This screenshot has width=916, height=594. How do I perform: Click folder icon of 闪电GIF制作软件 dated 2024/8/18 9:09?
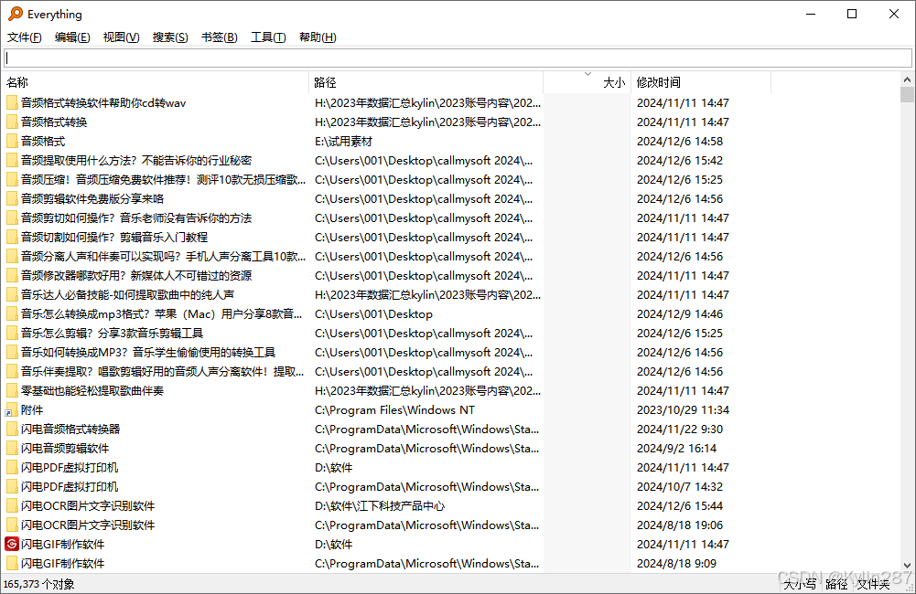pos(12,564)
